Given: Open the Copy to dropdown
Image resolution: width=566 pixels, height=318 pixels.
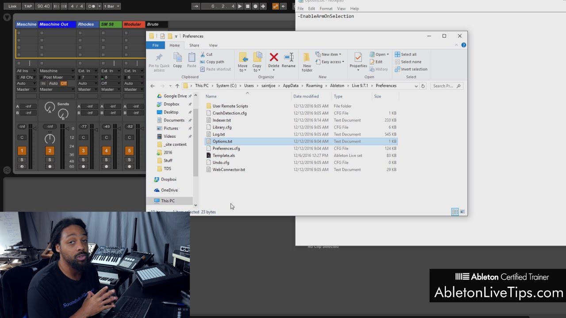Looking at the screenshot, I should pyautogui.click(x=257, y=62).
